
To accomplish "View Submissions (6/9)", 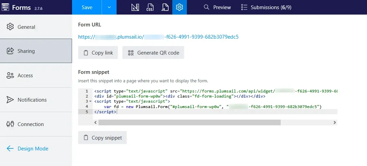I will 266,7.
